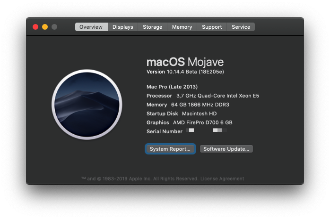
Task: Click the Processor label
Action: [x=159, y=96]
